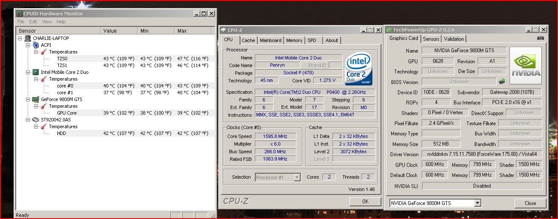Viewport: 558px width, 219px height.
Task: Select the Graphics Card tab in GPU-Z
Action: pyautogui.click(x=404, y=38)
